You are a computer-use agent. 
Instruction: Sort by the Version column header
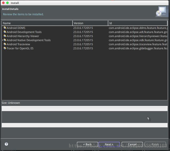click(x=90, y=23)
